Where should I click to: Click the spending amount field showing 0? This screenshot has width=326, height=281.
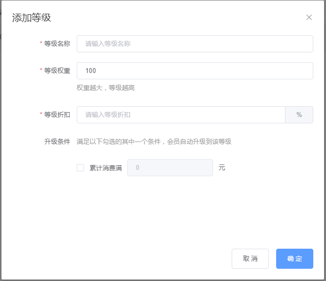tap(170, 167)
